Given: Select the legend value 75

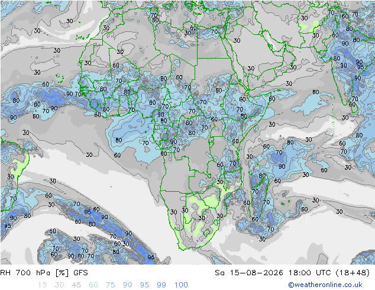Looking at the screenshot, I should click(110, 285).
